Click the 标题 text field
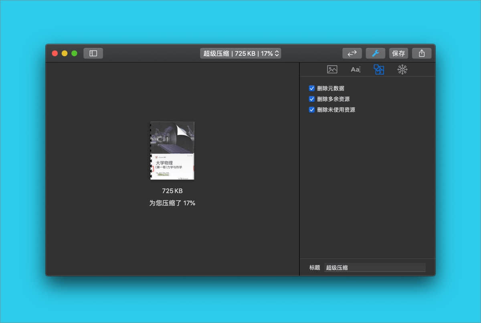Image resolution: width=481 pixels, height=323 pixels. 374,268
